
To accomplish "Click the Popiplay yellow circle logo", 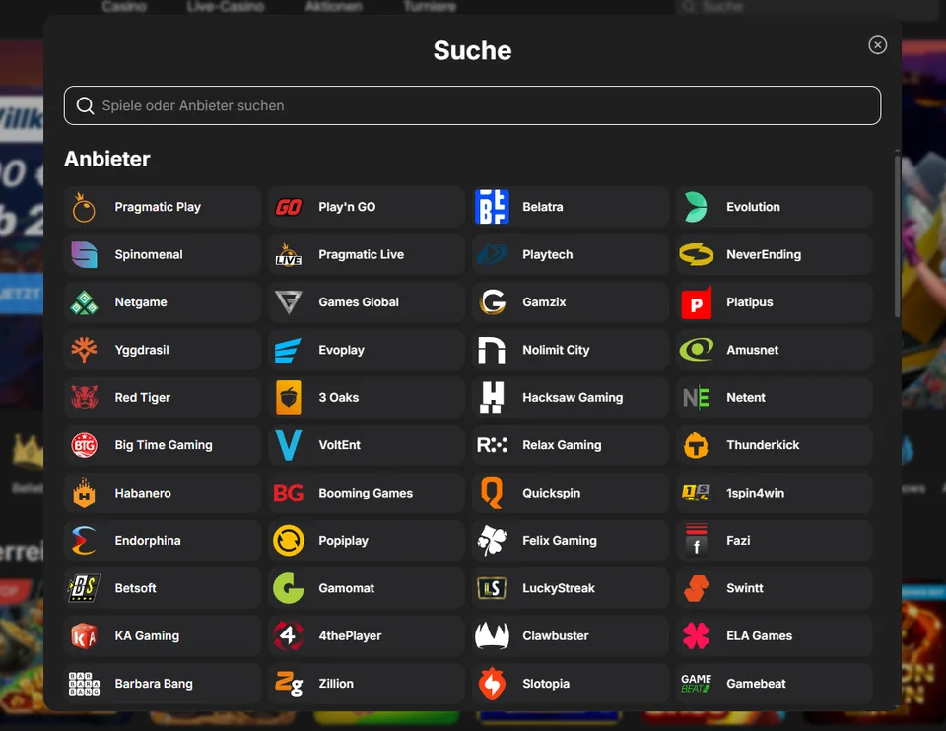I will [289, 541].
